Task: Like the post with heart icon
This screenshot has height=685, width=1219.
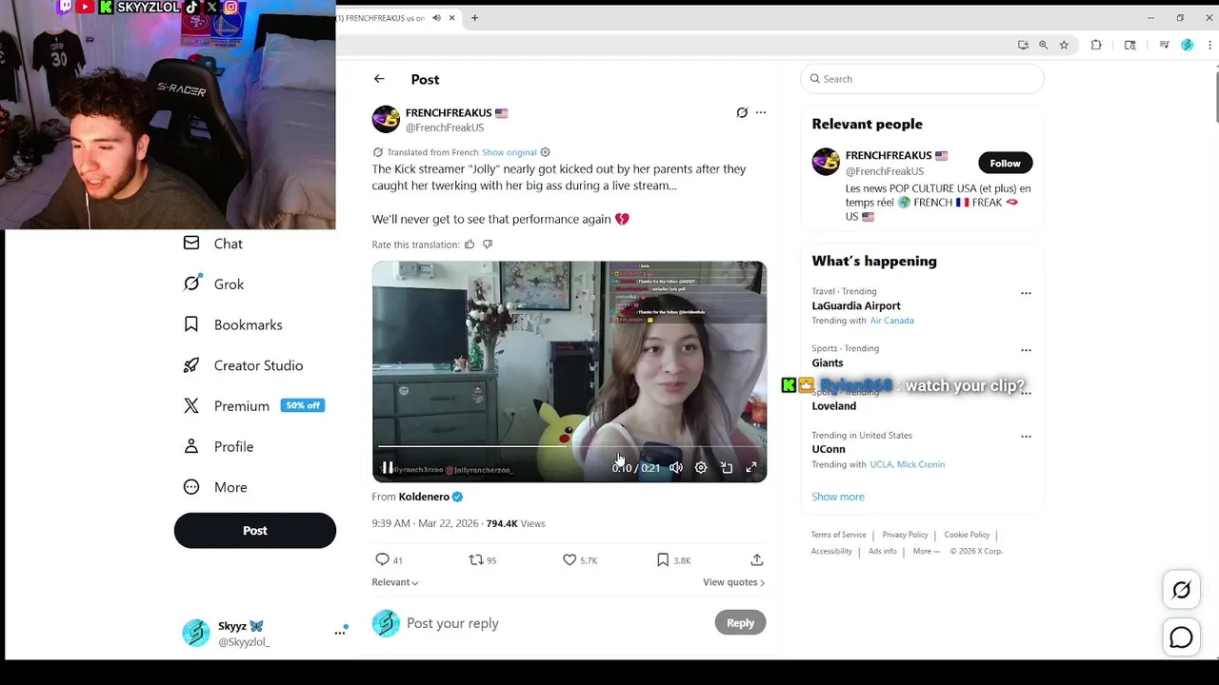Action: click(x=570, y=559)
